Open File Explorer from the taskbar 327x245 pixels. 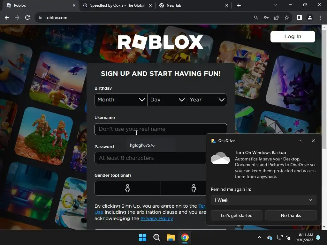(x=171, y=237)
